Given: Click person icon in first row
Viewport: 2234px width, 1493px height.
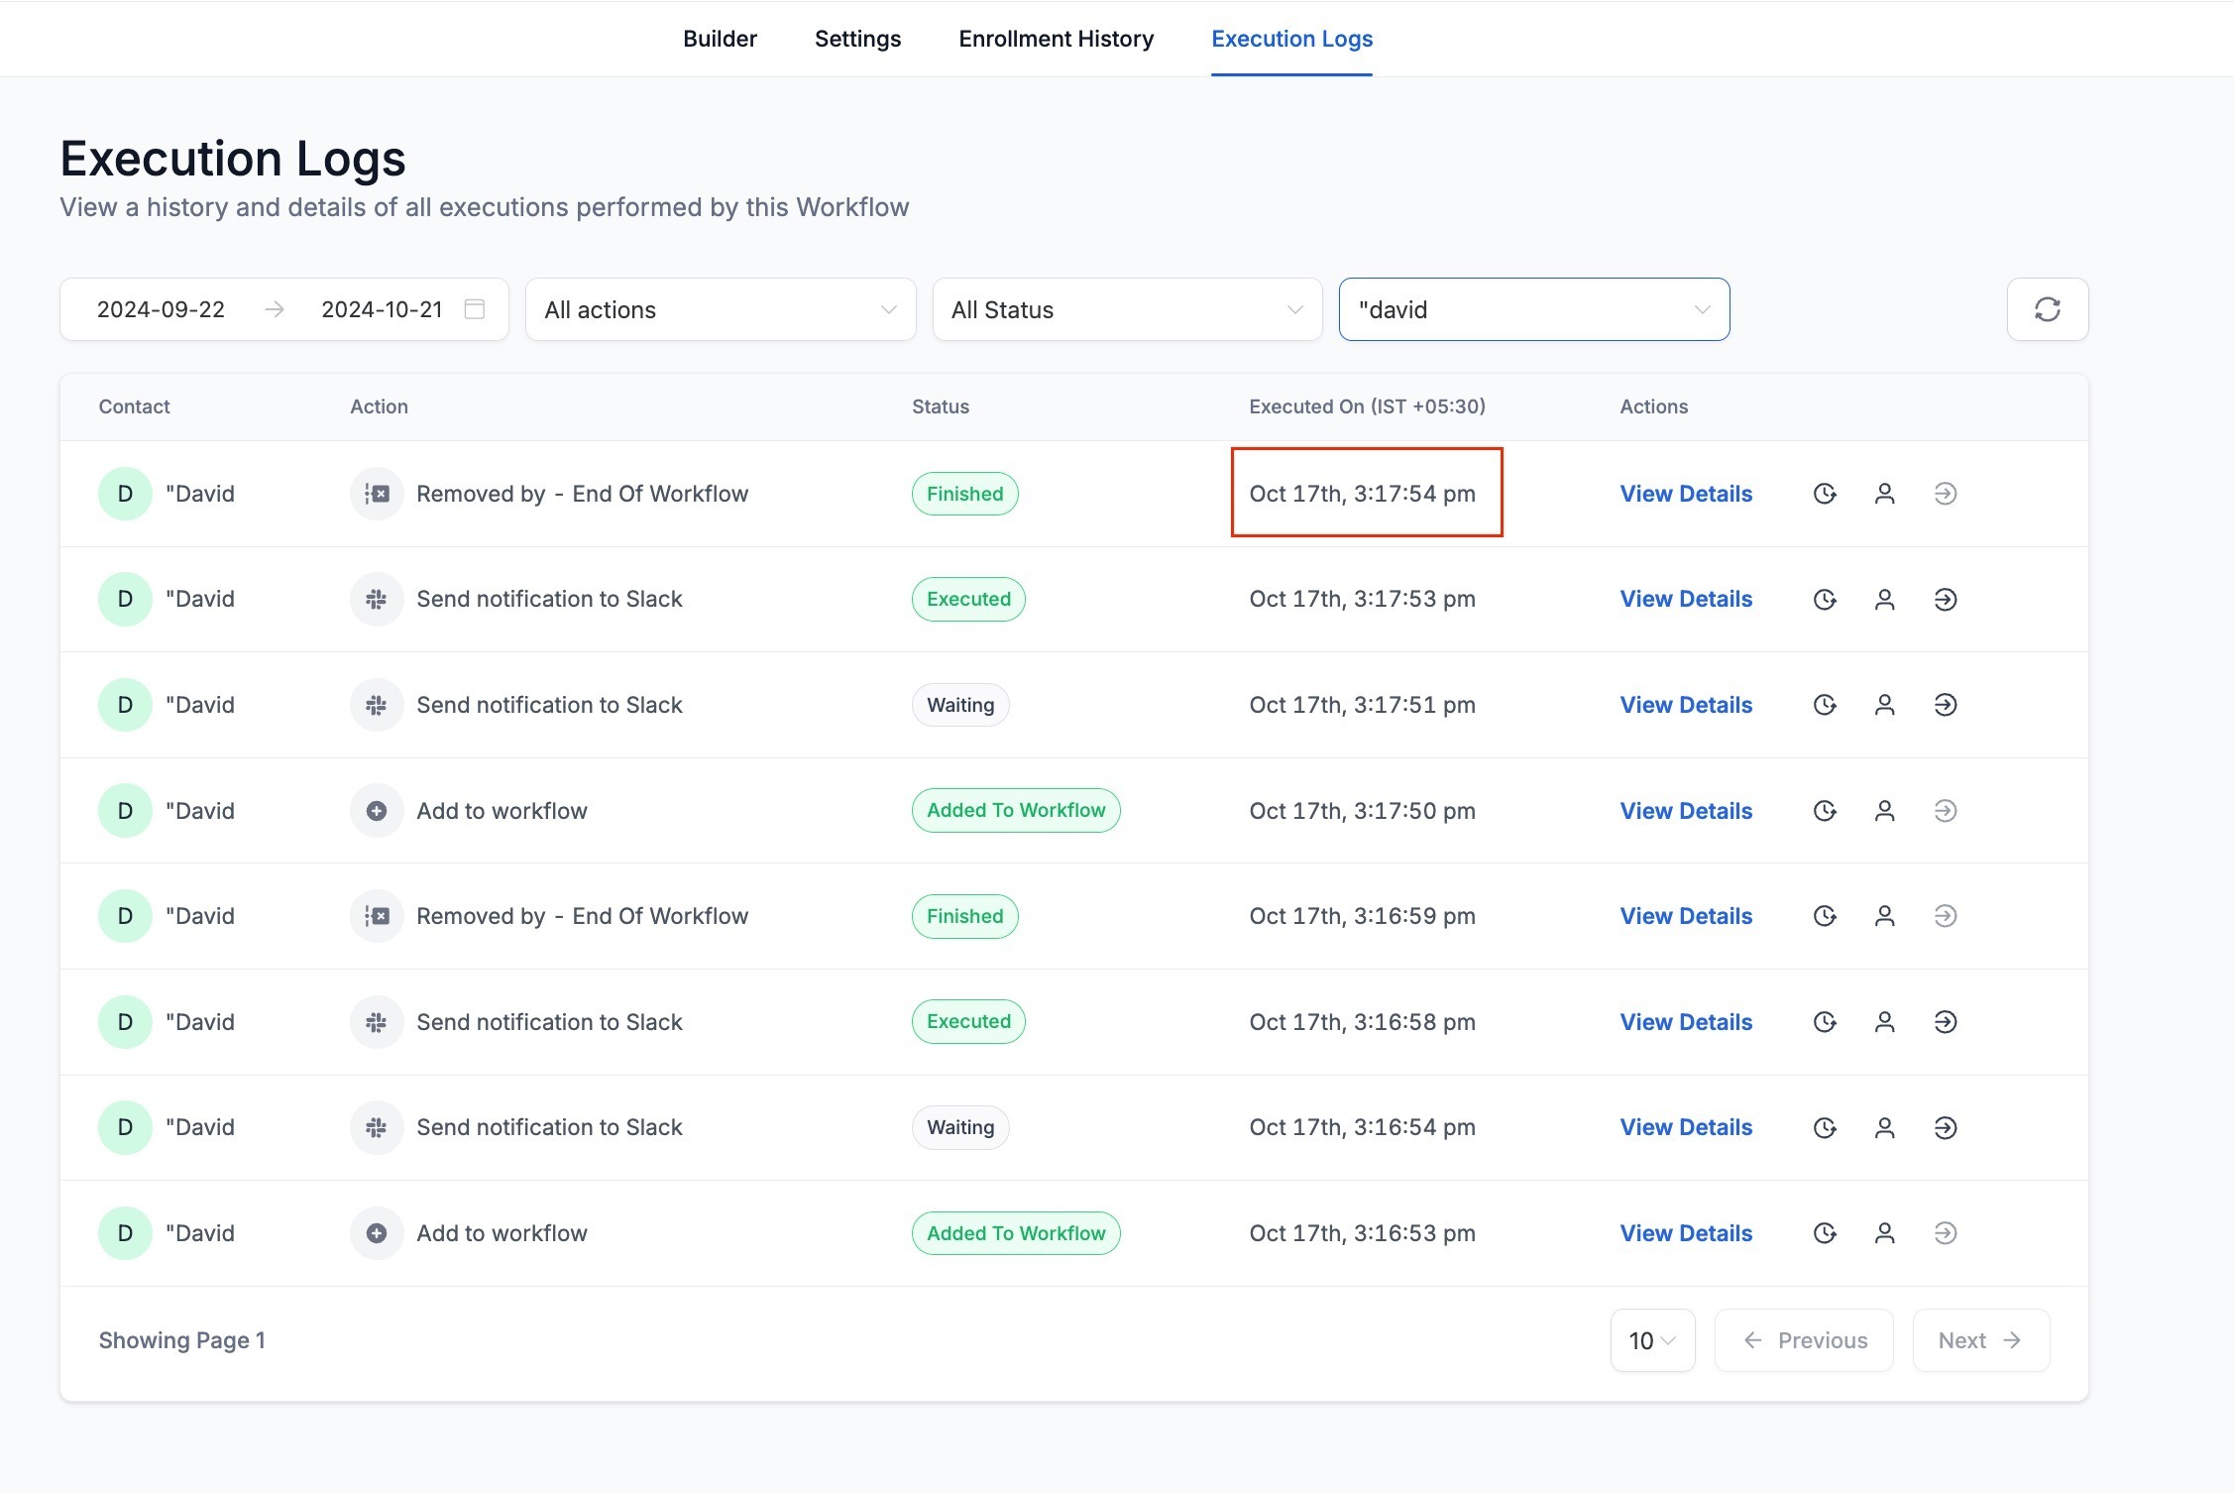Looking at the screenshot, I should point(1884,494).
